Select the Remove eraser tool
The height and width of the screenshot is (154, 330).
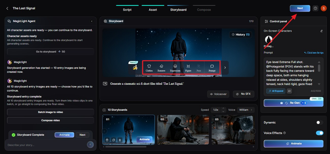[x=161, y=68]
